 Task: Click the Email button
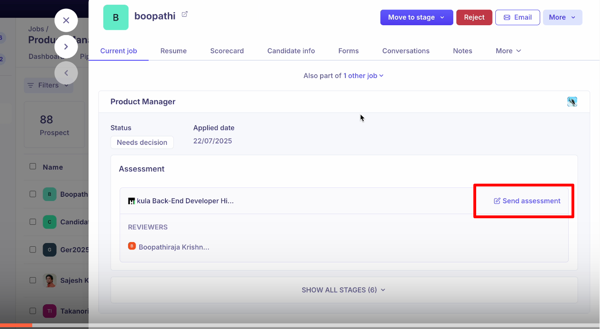click(x=518, y=17)
